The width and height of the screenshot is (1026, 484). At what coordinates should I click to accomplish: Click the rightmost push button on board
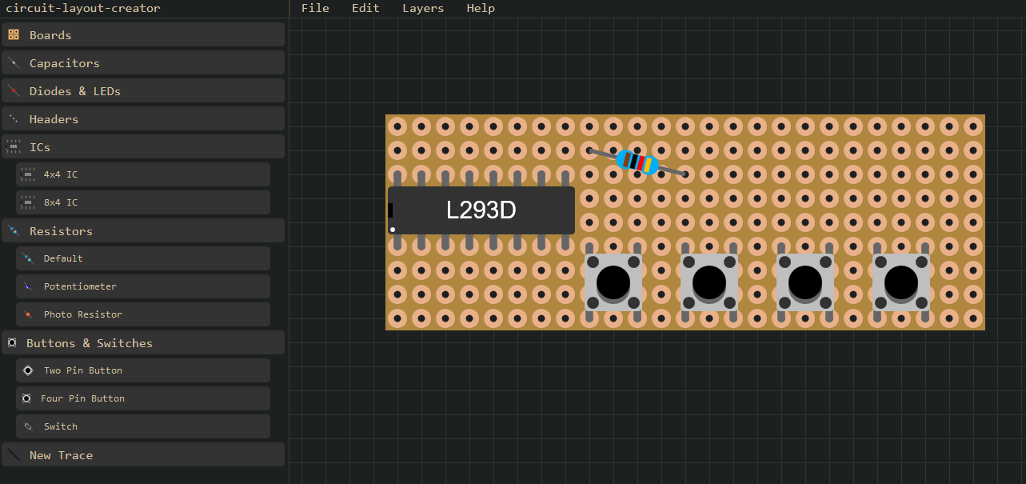pos(901,282)
